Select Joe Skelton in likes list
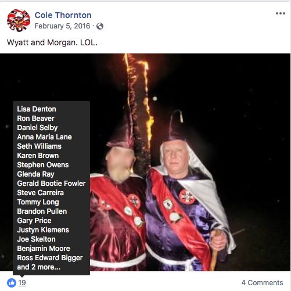 (x=36, y=239)
